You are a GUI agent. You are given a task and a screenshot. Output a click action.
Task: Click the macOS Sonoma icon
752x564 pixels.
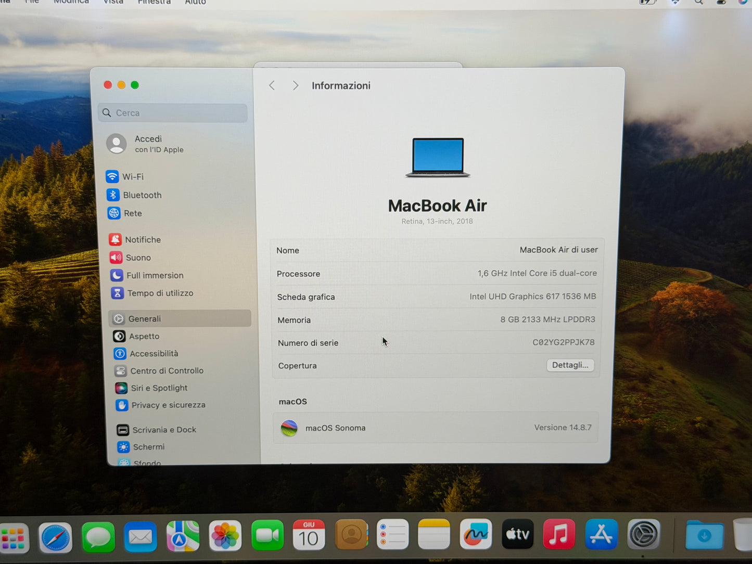[x=289, y=428]
